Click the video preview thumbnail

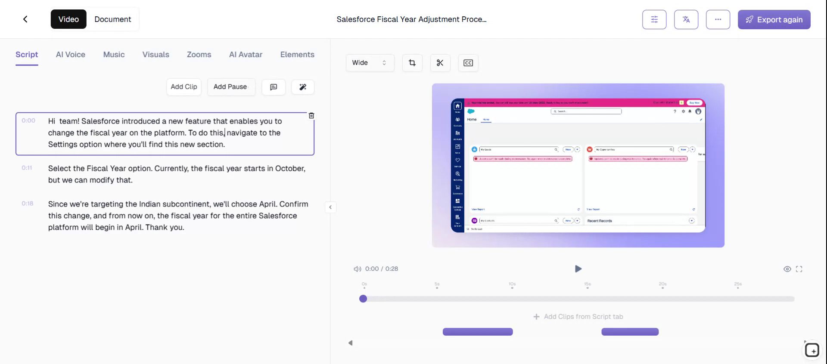(x=578, y=165)
